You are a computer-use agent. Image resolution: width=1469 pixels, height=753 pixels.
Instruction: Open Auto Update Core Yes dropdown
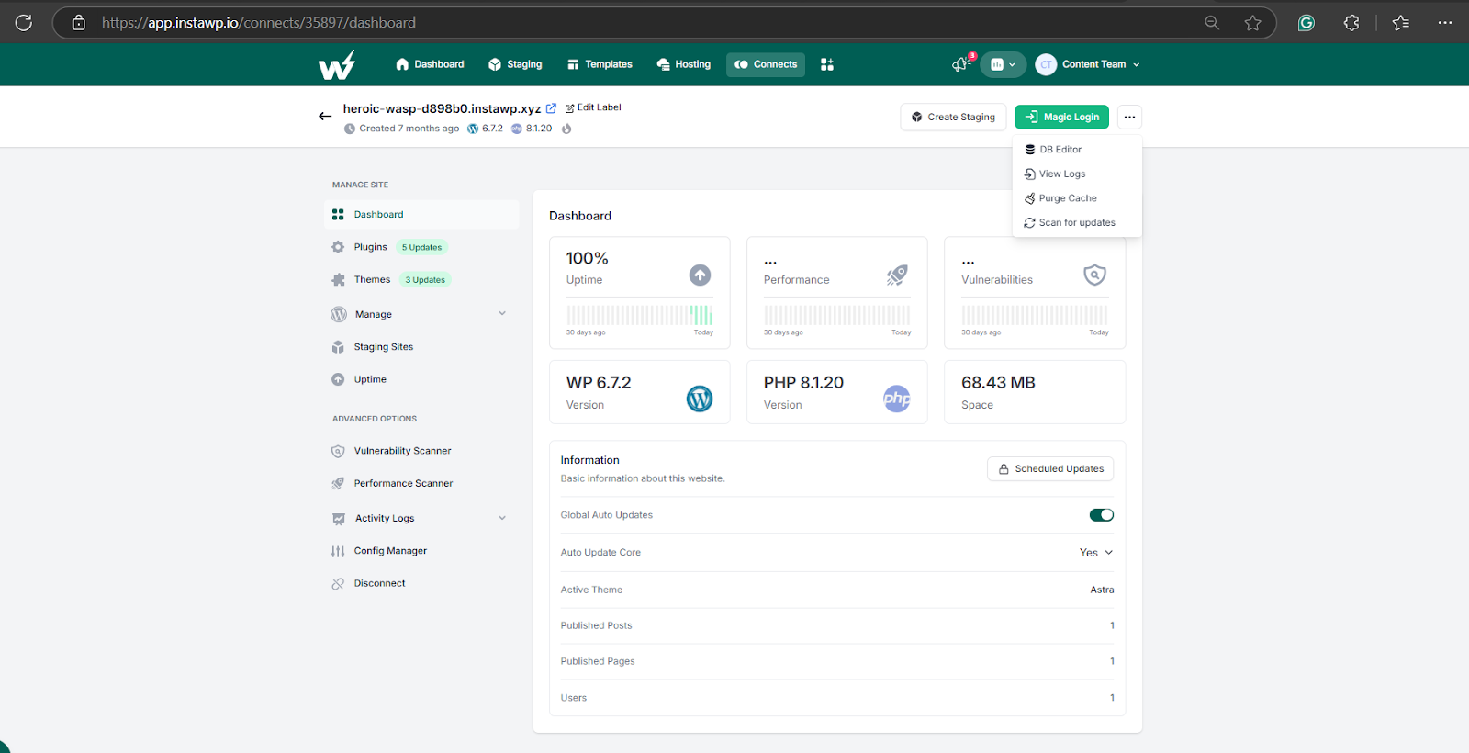point(1096,553)
